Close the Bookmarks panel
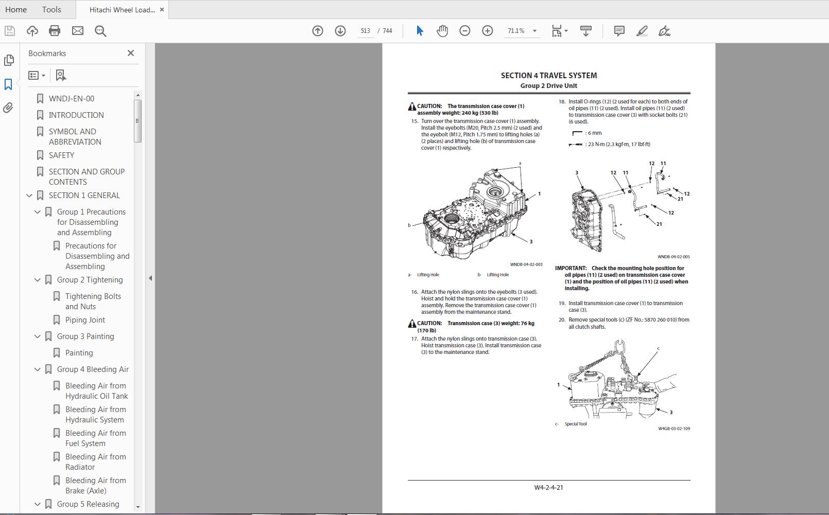The image size is (829, 515). tap(130, 53)
